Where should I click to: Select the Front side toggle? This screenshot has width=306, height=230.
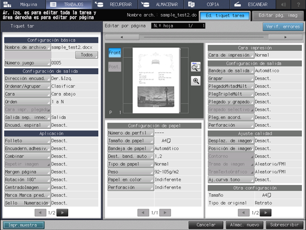115,53
